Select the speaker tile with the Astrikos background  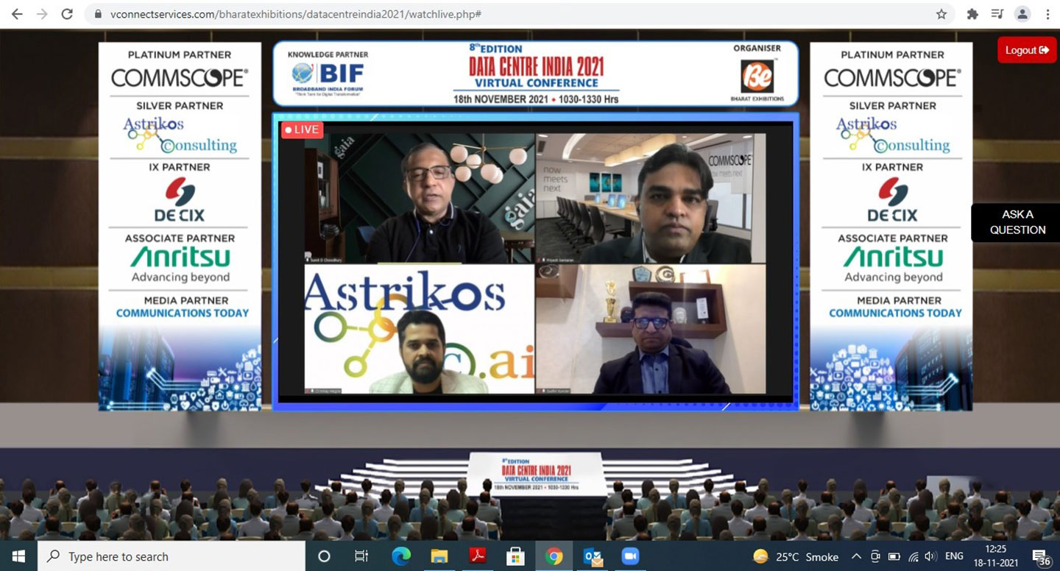pyautogui.click(x=420, y=330)
